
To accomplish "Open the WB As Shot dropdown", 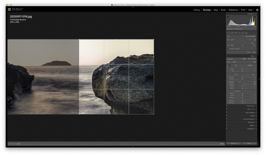I will 250,65.
